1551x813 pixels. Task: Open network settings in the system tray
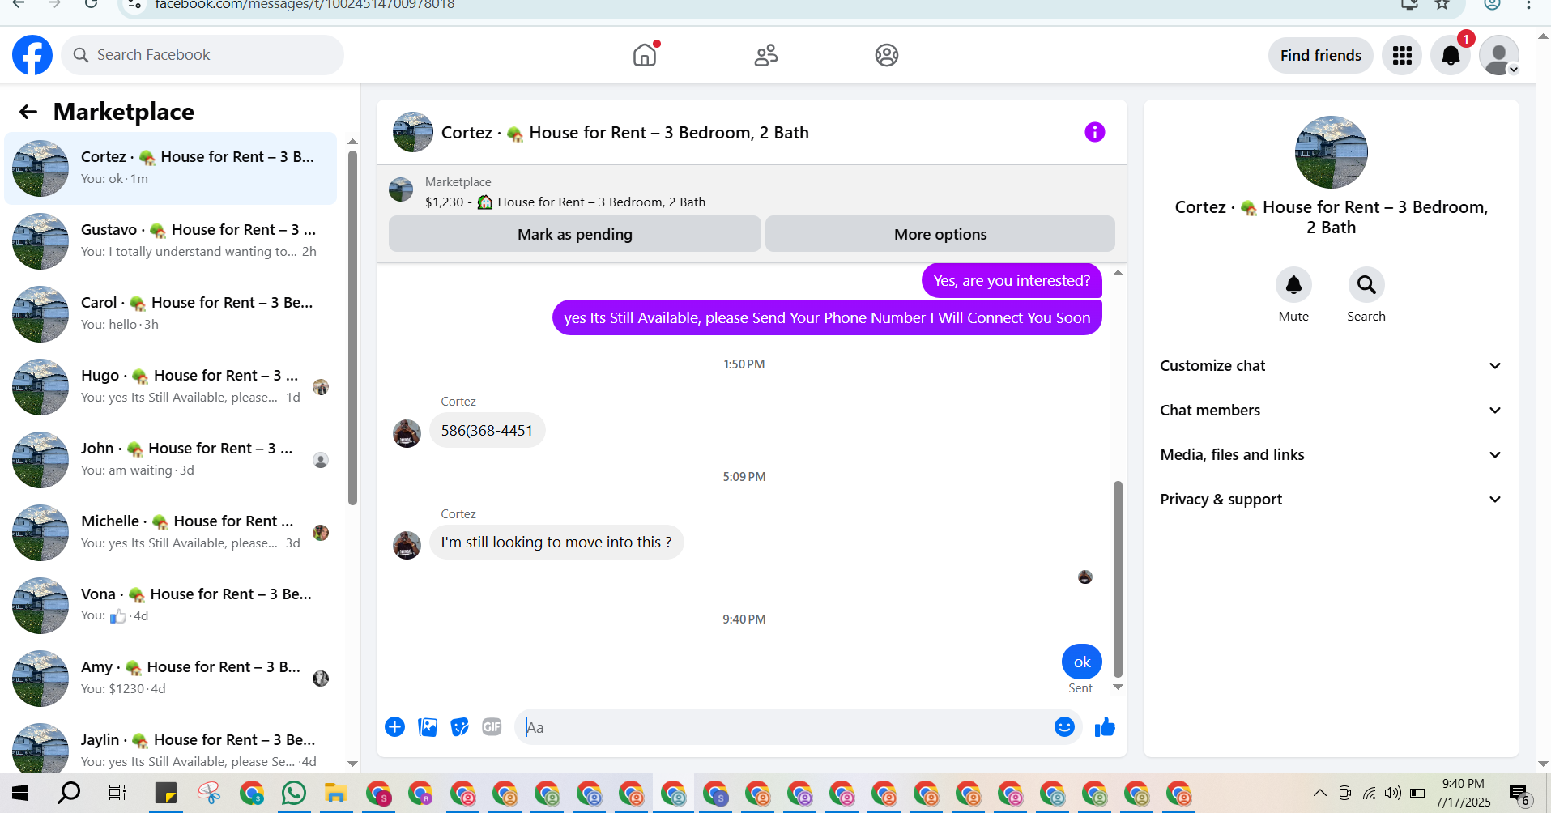click(x=1370, y=793)
